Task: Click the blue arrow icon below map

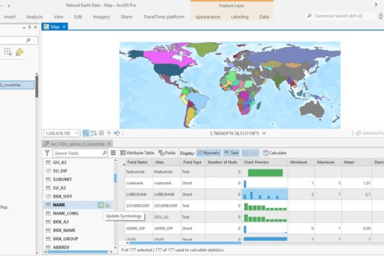Action: (117, 133)
